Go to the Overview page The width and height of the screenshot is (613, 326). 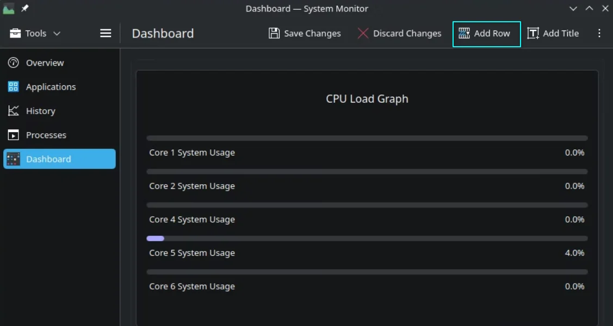(x=59, y=62)
